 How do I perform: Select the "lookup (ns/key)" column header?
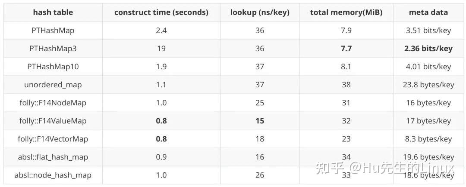click(259, 12)
